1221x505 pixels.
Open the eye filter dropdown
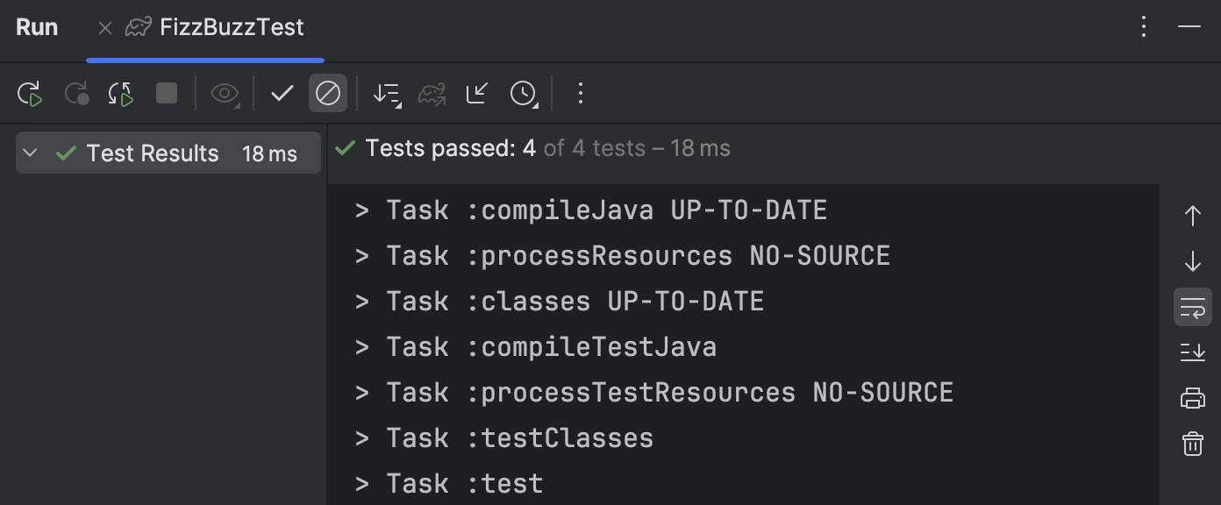click(225, 93)
